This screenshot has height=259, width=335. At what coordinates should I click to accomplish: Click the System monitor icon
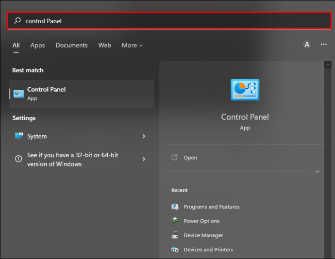point(19,136)
